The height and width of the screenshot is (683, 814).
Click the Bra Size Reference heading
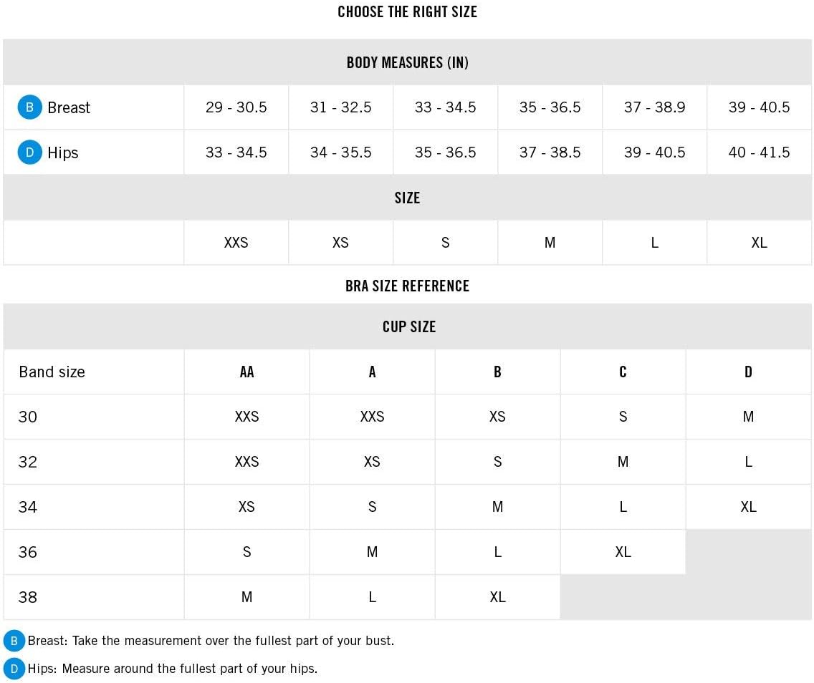tap(407, 286)
